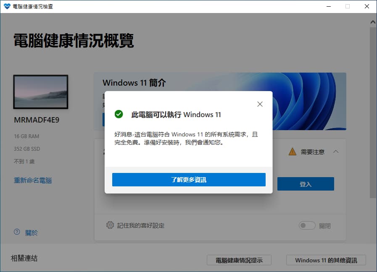Click the 16 GB RAM text
377x272 pixels.
(26, 136)
